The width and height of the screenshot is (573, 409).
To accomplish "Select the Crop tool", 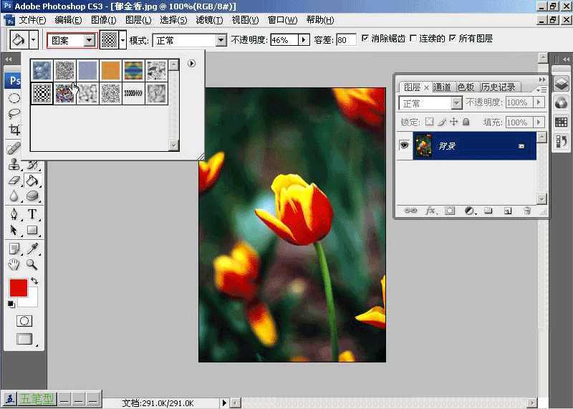I will (14, 130).
